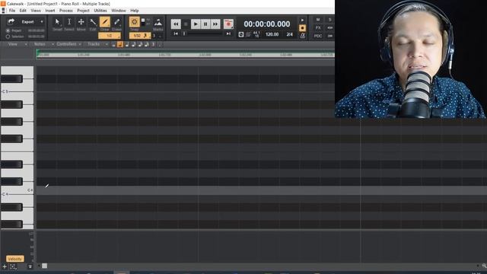The width and height of the screenshot is (487, 274).
Task: Click the 00:00:00.000 time display
Action: coord(267,24)
